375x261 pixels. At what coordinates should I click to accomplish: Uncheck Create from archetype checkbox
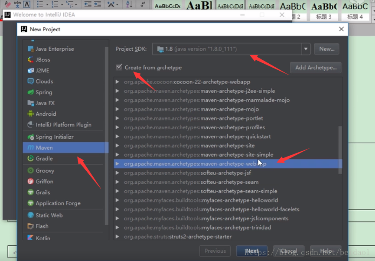[119, 67]
